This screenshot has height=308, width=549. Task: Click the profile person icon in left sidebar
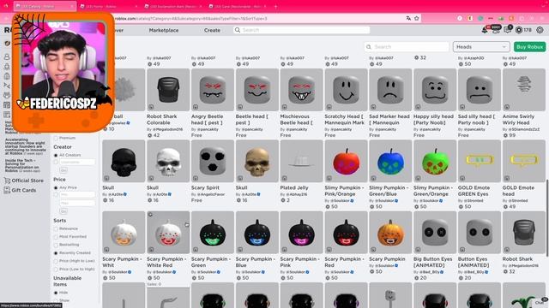[7, 56]
